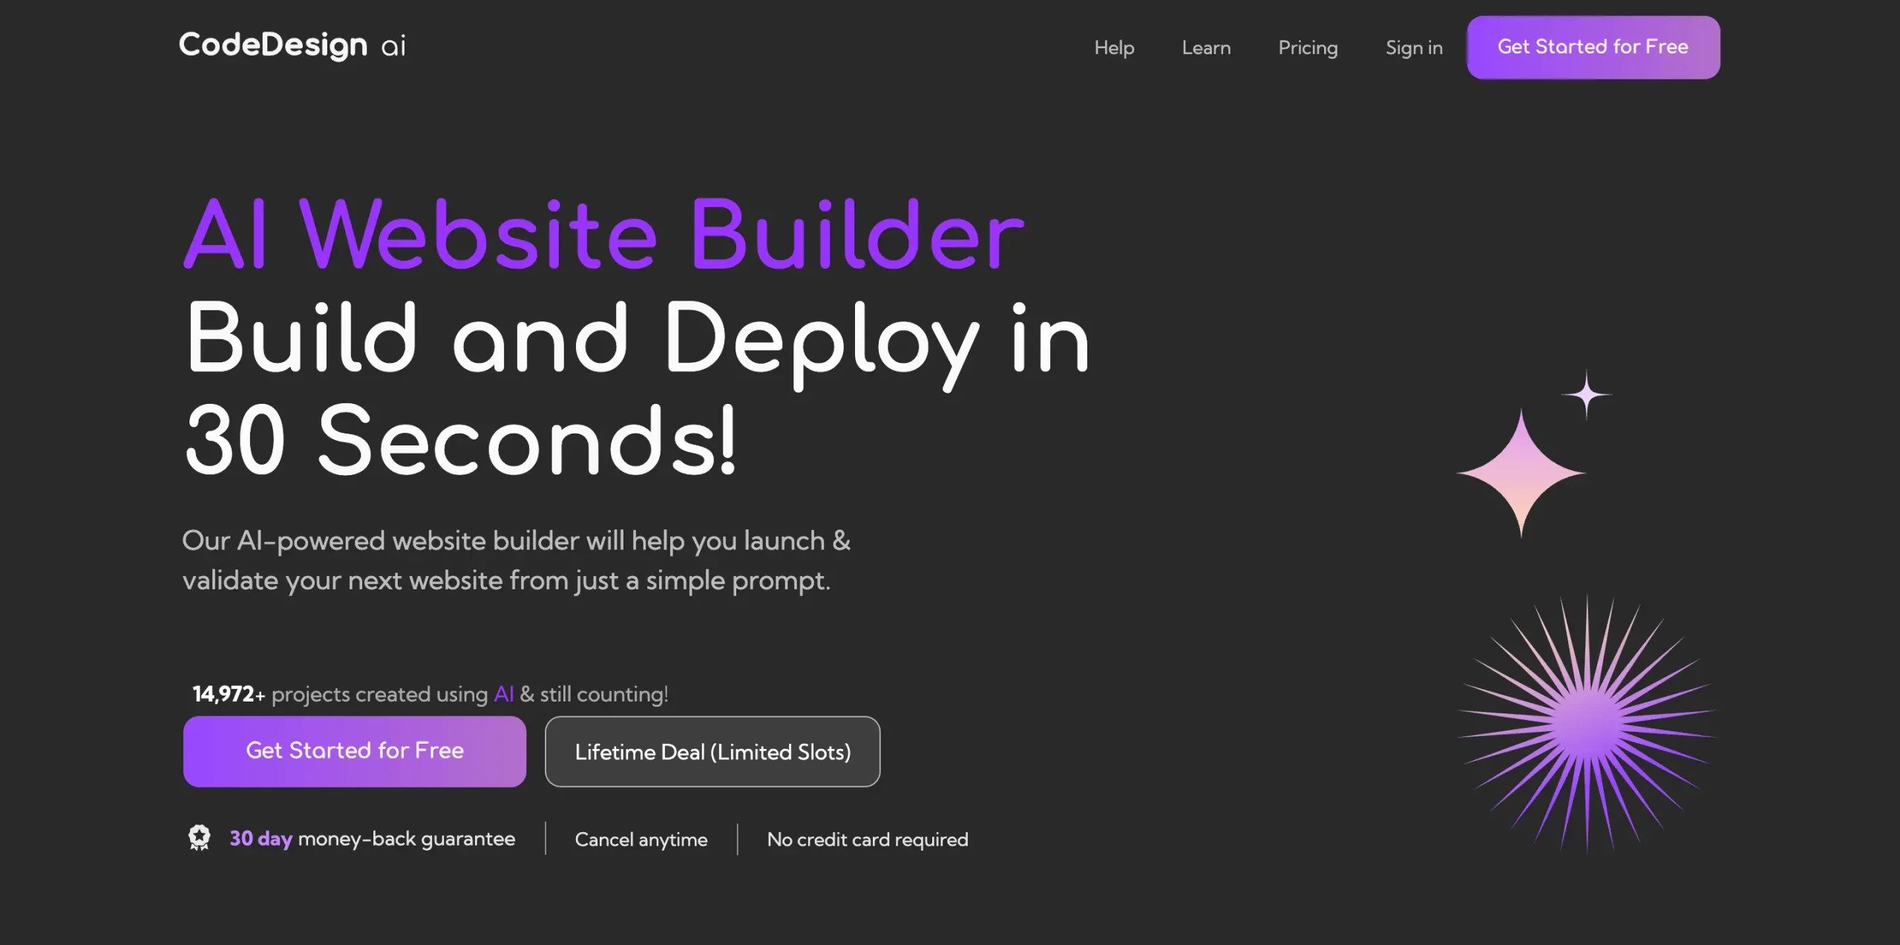Image resolution: width=1900 pixels, height=945 pixels.
Task: Click the CodeDesign ai logo
Action: [289, 46]
